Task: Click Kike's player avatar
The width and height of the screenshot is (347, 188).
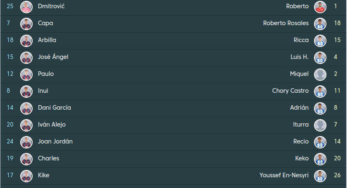Action: [x=26, y=176]
